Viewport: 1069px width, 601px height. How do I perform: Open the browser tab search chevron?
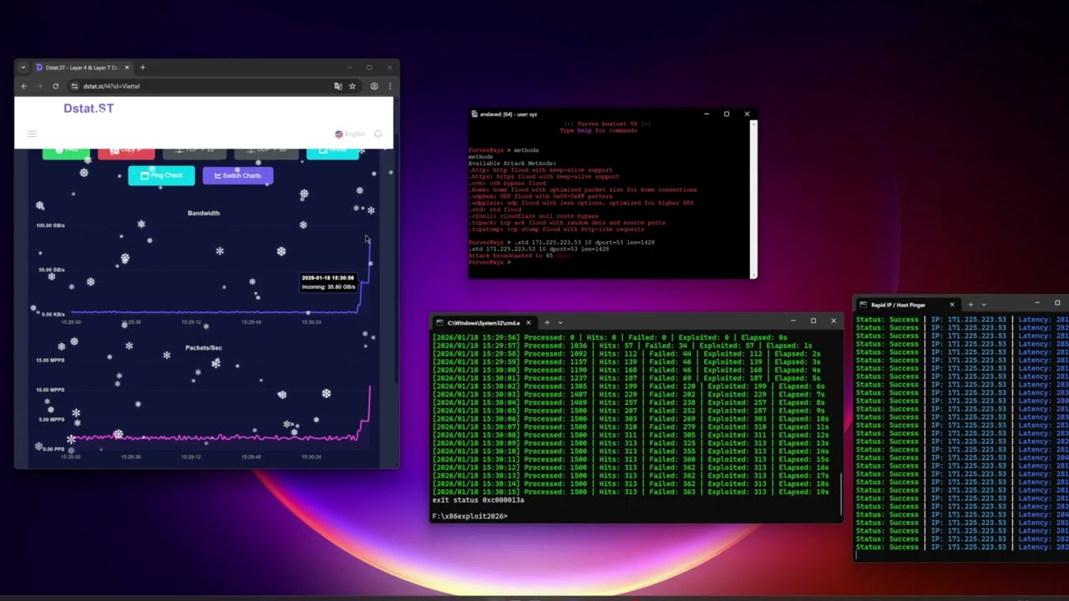23,68
